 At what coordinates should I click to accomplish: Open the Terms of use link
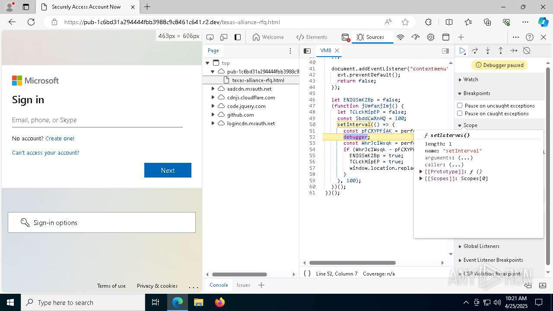tap(111, 286)
